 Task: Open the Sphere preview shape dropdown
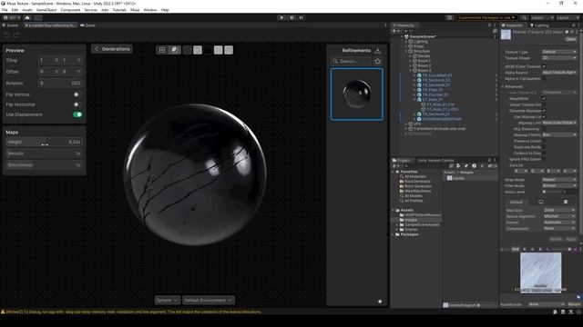(167, 301)
